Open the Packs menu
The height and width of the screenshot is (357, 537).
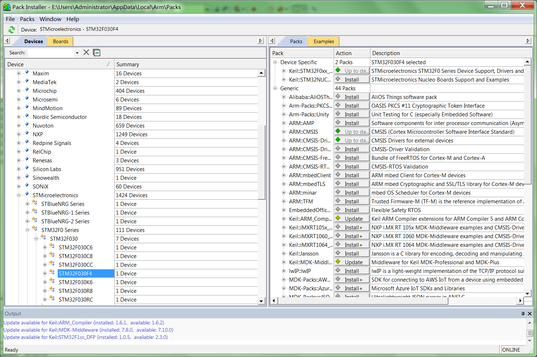[27, 19]
